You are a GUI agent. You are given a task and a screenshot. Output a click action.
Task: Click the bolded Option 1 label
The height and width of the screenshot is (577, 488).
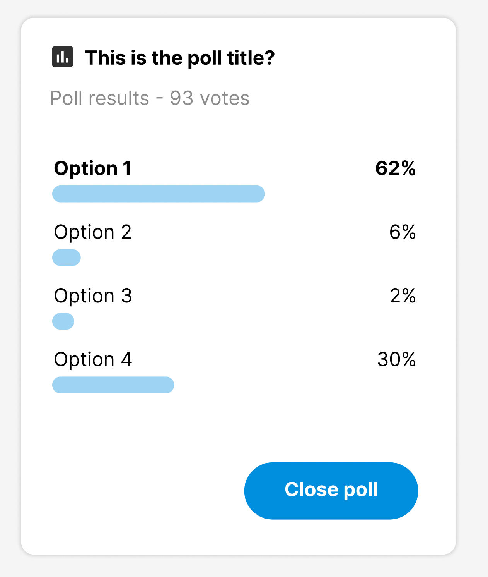(93, 168)
